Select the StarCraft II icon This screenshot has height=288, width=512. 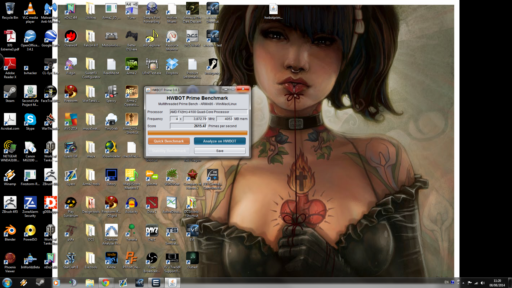pyautogui.click(x=71, y=260)
